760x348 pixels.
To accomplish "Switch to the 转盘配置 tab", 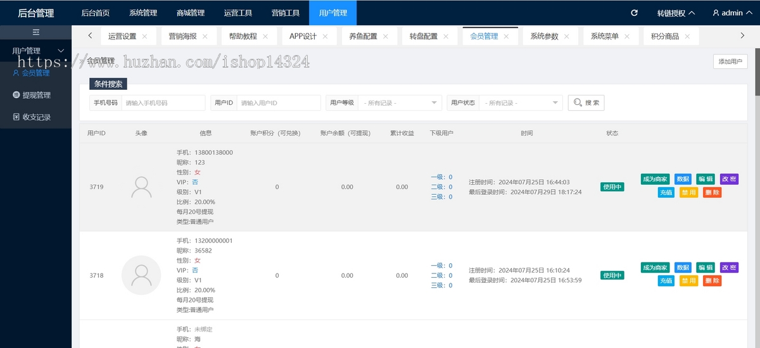I will click(424, 37).
